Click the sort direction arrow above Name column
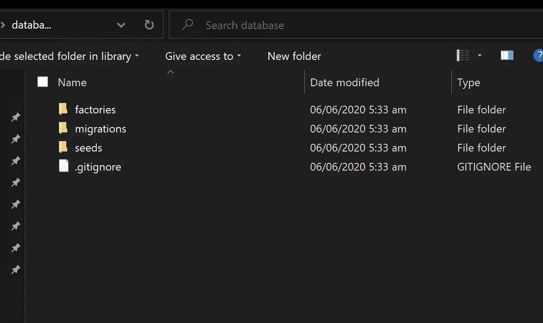This screenshot has height=323, width=543. point(170,72)
